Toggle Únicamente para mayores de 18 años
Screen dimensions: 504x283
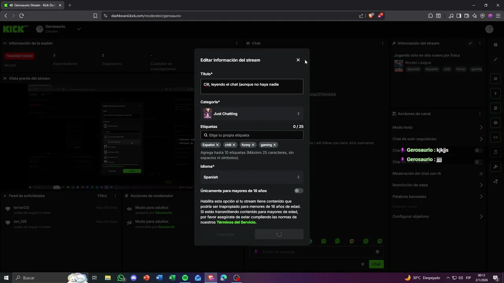(x=298, y=191)
